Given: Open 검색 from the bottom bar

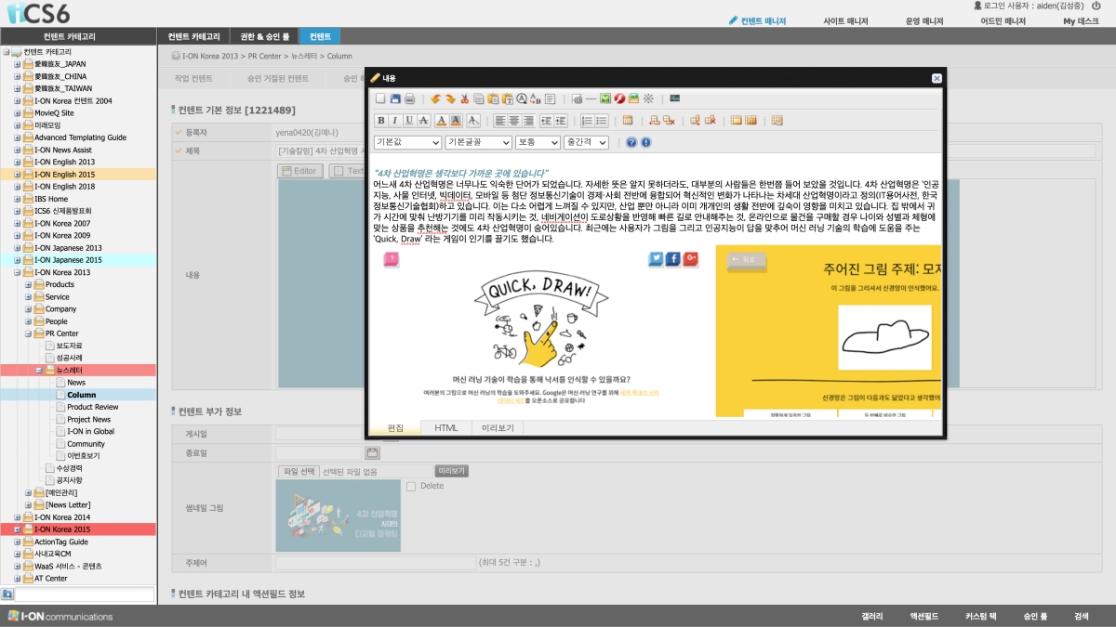Looking at the screenshot, I should tap(1081, 617).
